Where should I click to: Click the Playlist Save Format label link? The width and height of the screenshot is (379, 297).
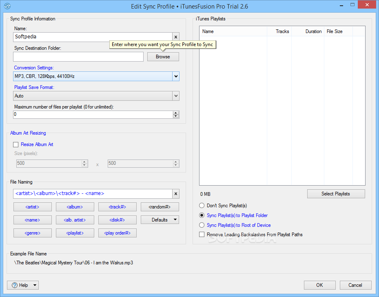click(34, 87)
